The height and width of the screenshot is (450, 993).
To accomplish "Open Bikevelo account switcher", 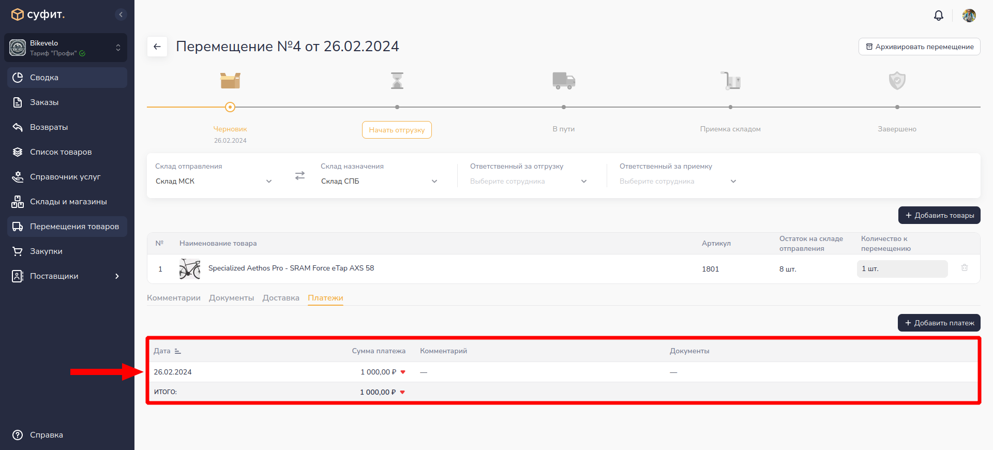I will (66, 48).
